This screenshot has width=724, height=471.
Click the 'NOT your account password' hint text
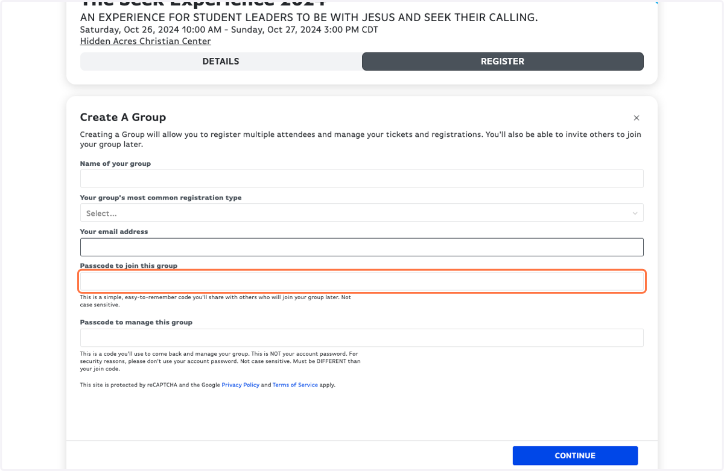[220, 361]
